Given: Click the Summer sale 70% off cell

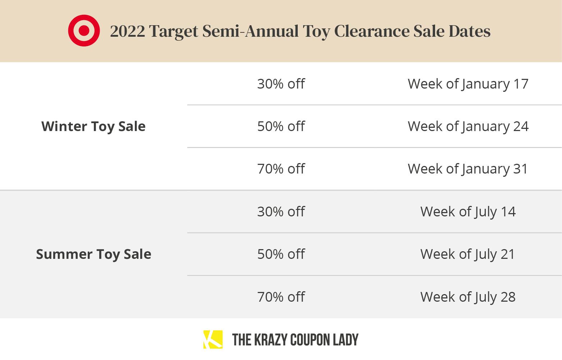Looking at the screenshot, I should click(281, 297).
